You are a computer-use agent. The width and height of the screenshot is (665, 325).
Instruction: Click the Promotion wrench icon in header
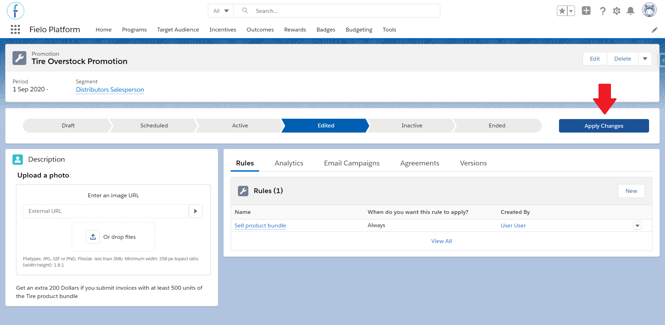click(x=19, y=58)
